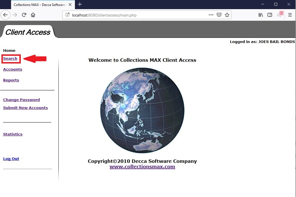Click the Copyright 2010 Decca Software text

(x=142, y=161)
